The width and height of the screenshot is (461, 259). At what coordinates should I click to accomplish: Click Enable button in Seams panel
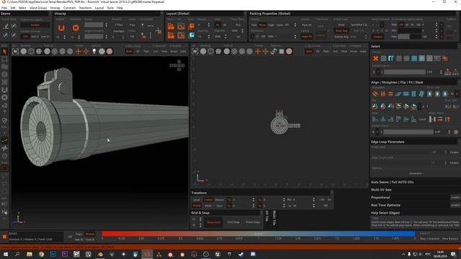click(x=35, y=25)
